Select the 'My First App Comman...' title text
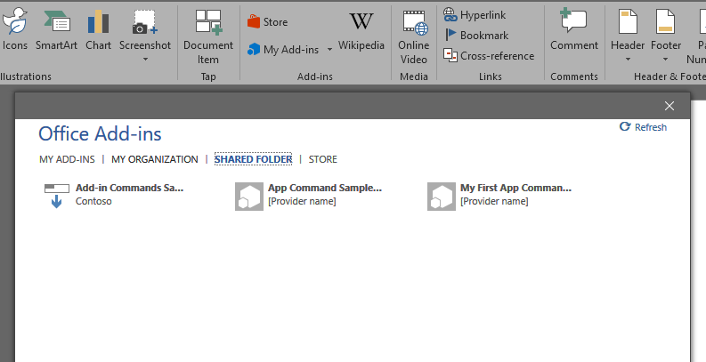The width and height of the screenshot is (706, 362). 515,188
